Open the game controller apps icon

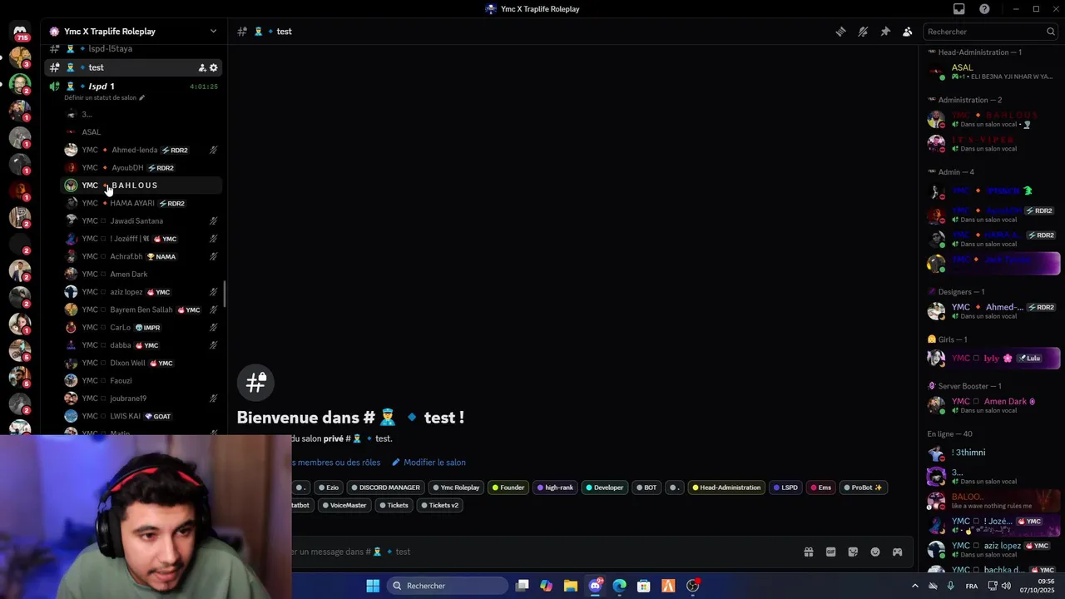coord(897,552)
